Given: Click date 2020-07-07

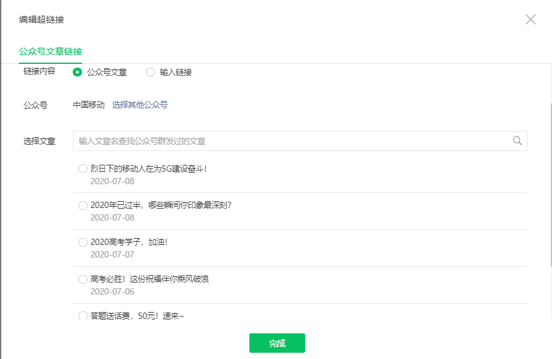Looking at the screenshot, I should coord(112,254).
